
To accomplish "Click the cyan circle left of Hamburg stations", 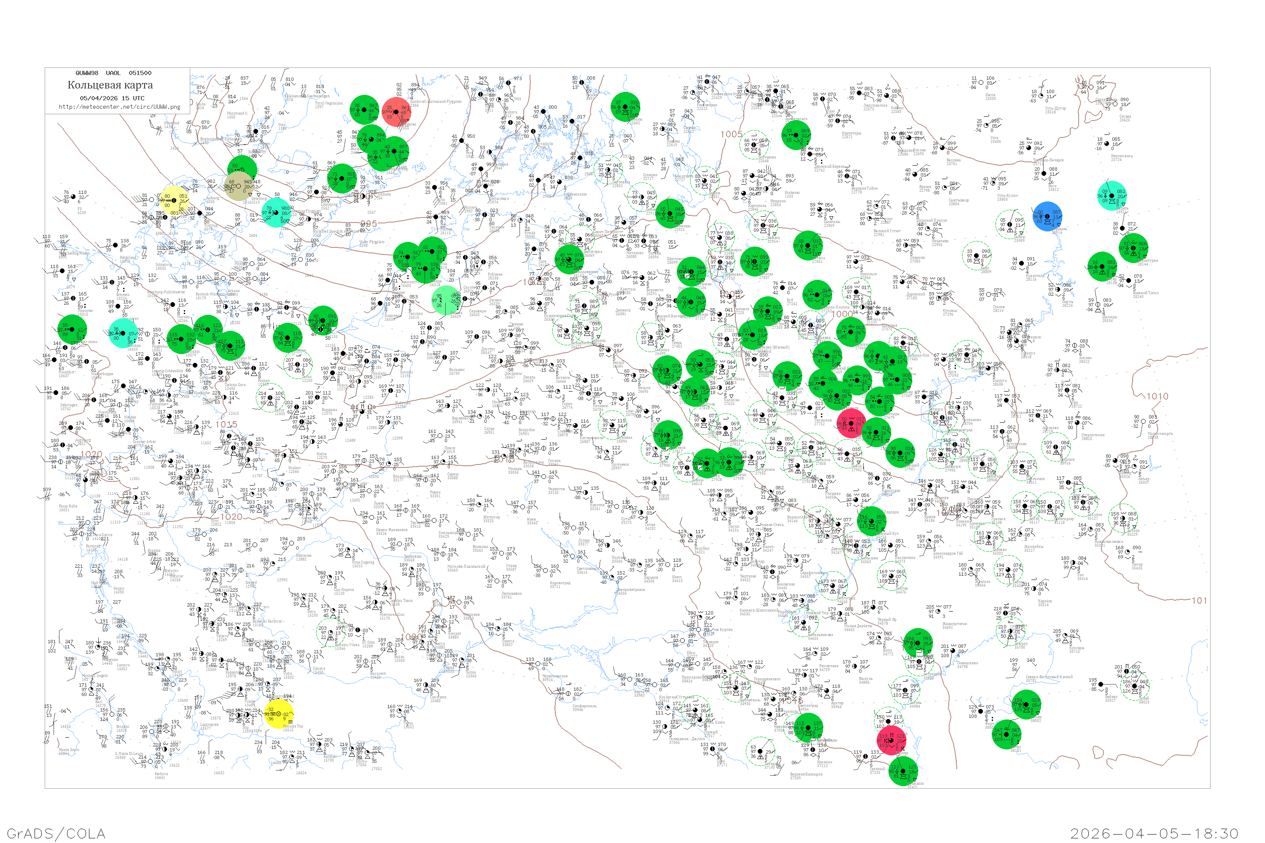I will (123, 333).
